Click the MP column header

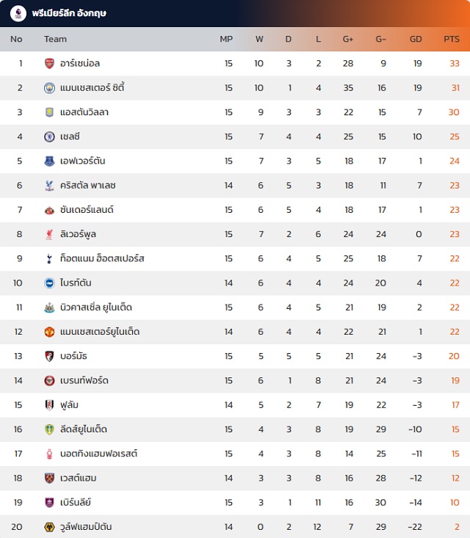(x=226, y=39)
